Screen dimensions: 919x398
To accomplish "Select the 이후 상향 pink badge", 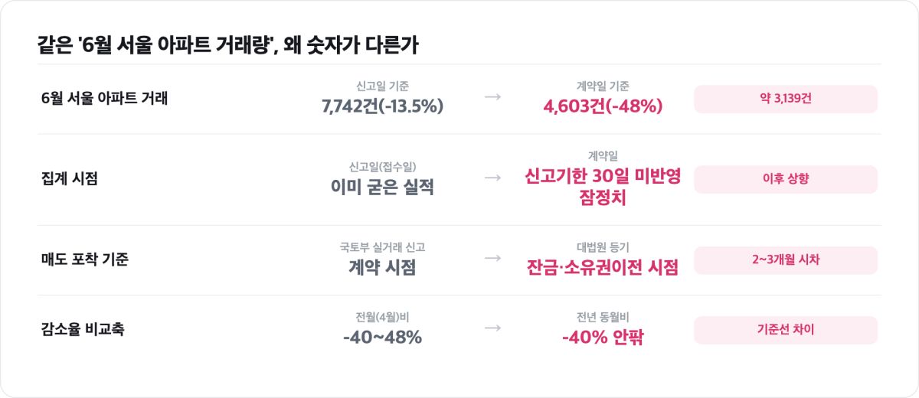I will [x=786, y=179].
